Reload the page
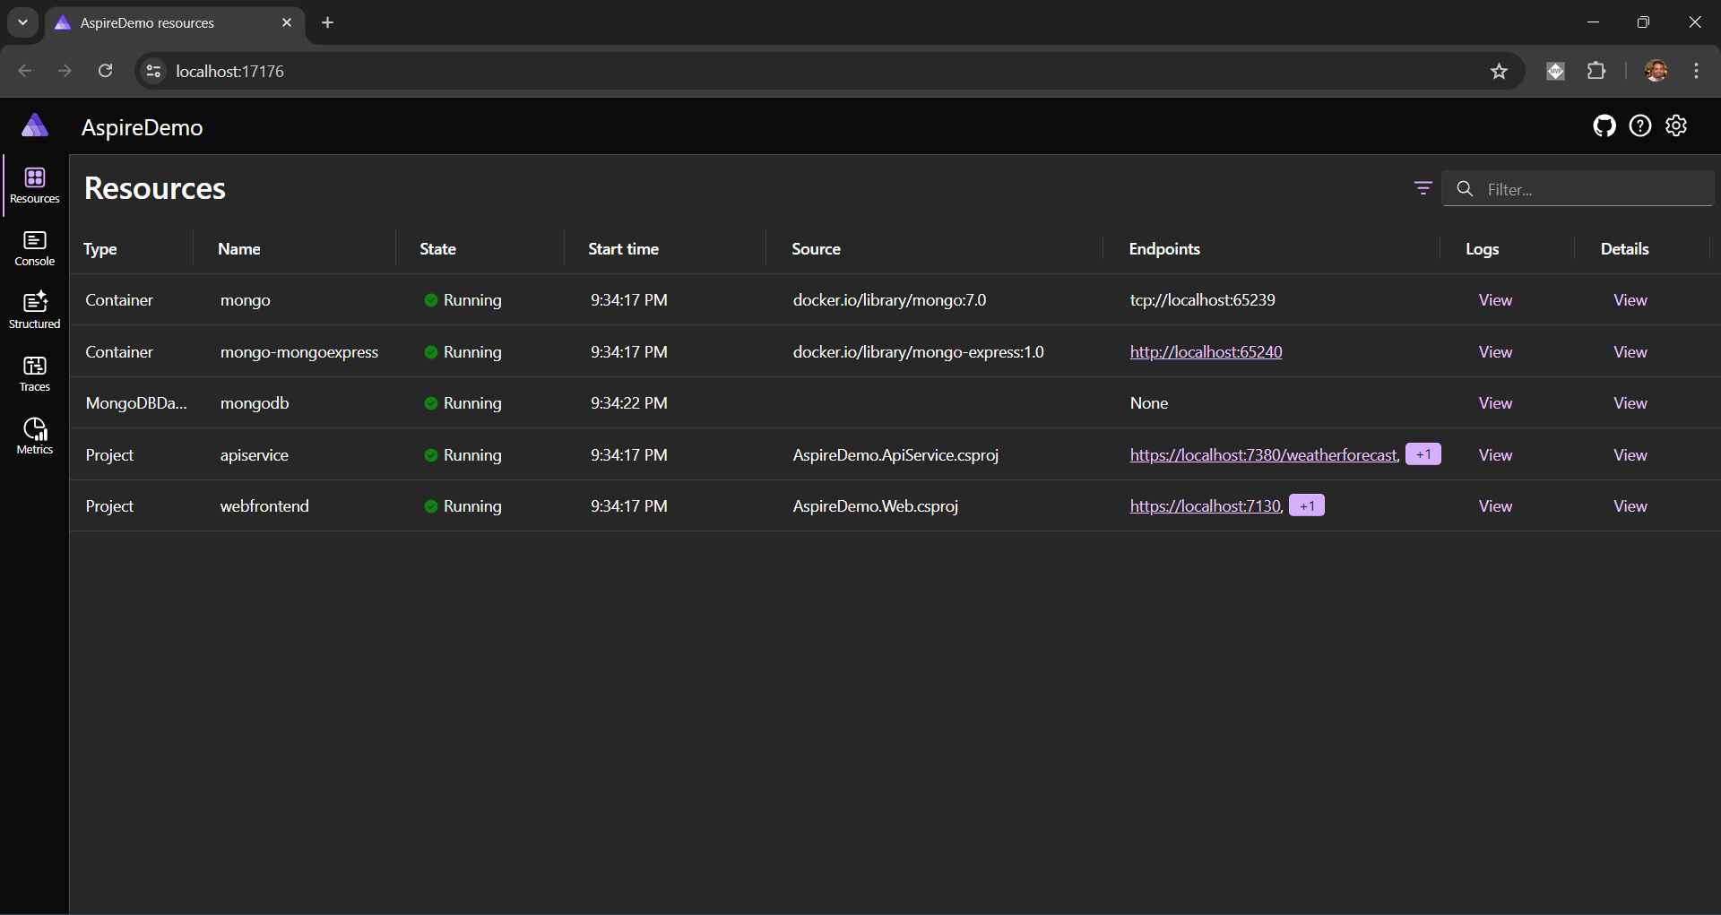Image resolution: width=1721 pixels, height=915 pixels. (105, 71)
